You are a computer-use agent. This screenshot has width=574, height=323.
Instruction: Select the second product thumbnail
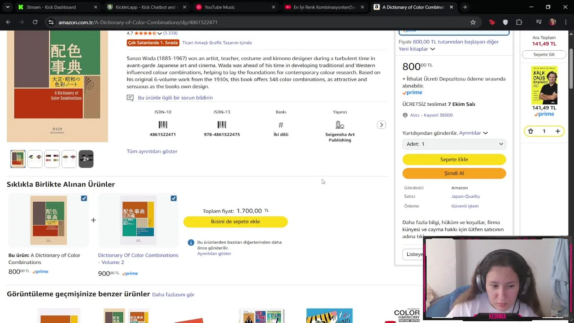[x=35, y=159]
